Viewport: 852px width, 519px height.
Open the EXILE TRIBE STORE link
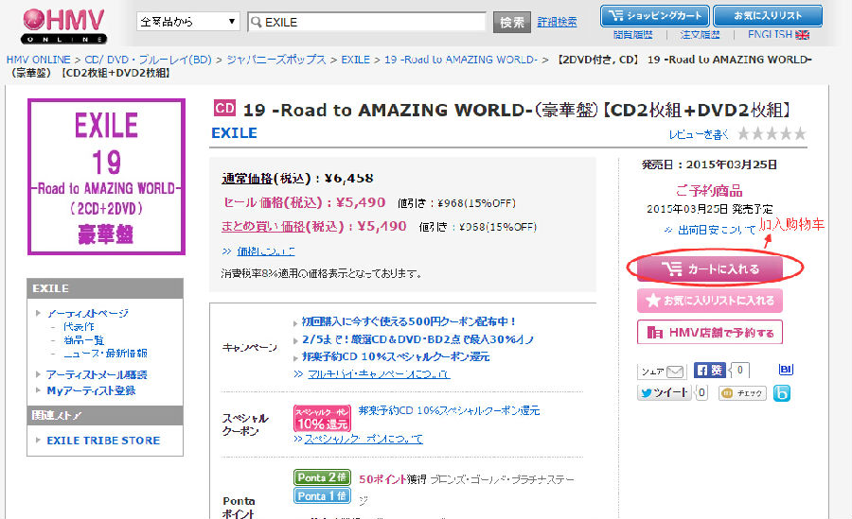(x=103, y=441)
